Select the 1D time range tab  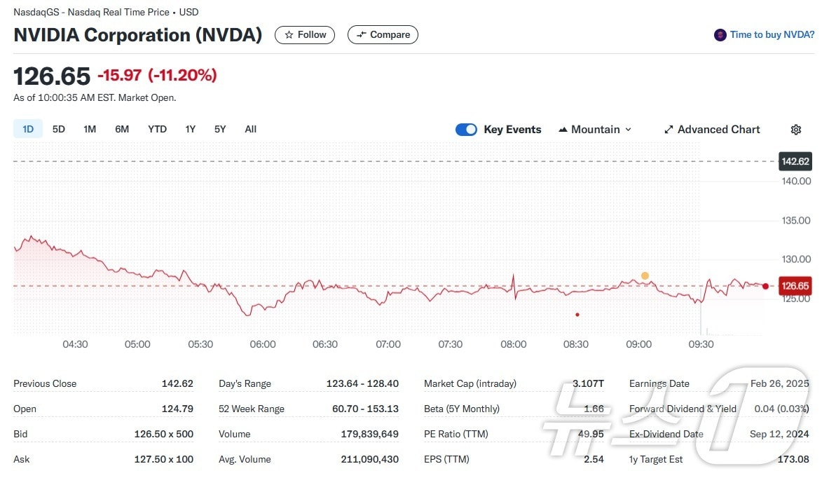[x=28, y=129]
